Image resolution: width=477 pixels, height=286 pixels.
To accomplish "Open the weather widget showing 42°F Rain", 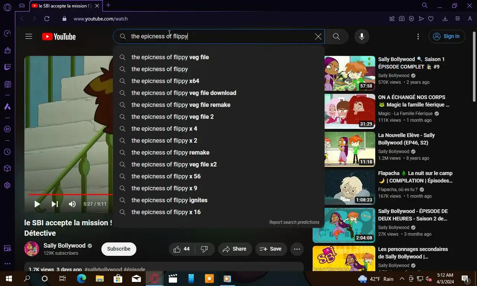I will [376, 279].
